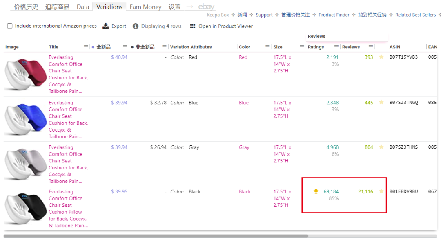Open 非全新品 column menu

pyautogui.click(x=164, y=47)
